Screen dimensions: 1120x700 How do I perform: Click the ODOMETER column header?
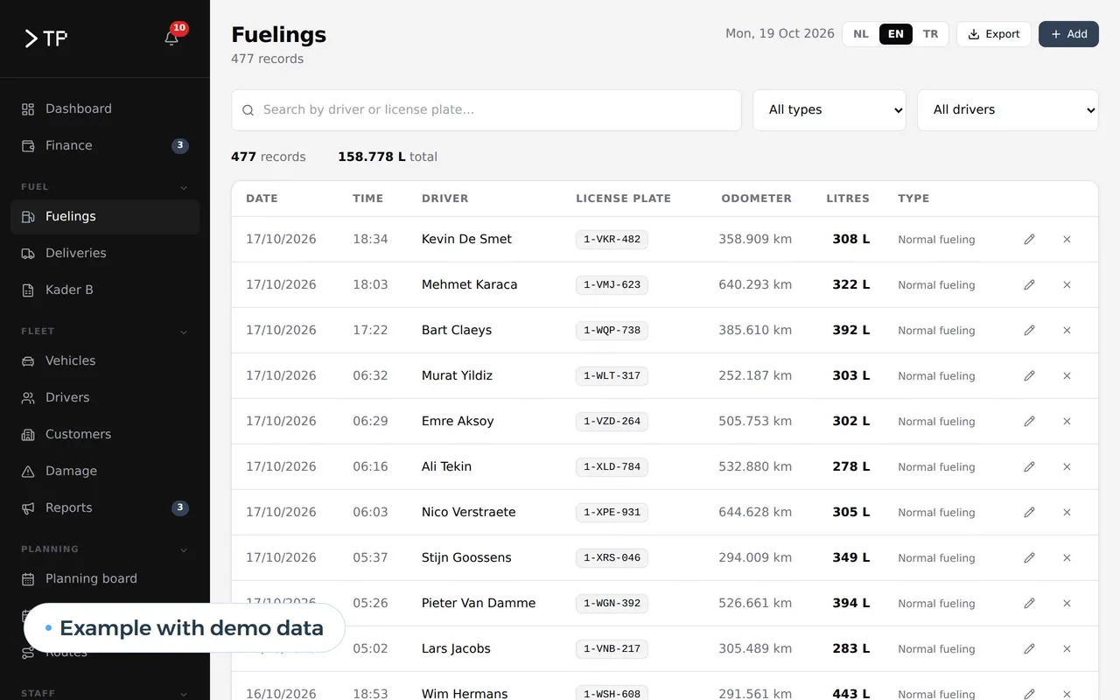[x=756, y=199]
